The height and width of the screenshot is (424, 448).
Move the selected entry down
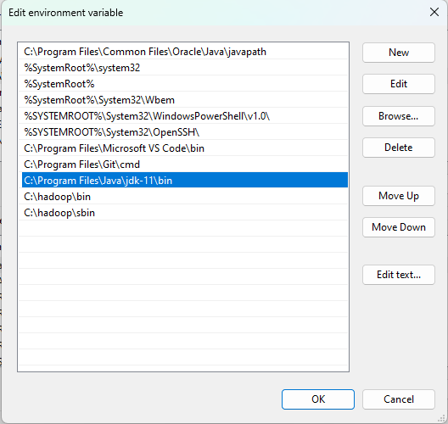[399, 227]
